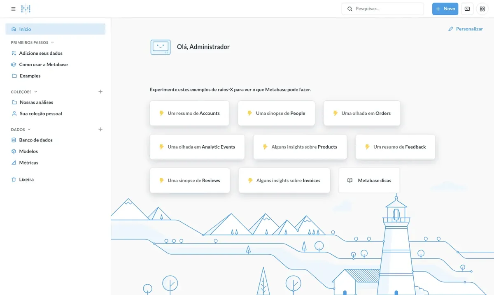Screen dimensions: 494x295
Task: Open Um resumo de Feedback card
Action: pos(395,147)
